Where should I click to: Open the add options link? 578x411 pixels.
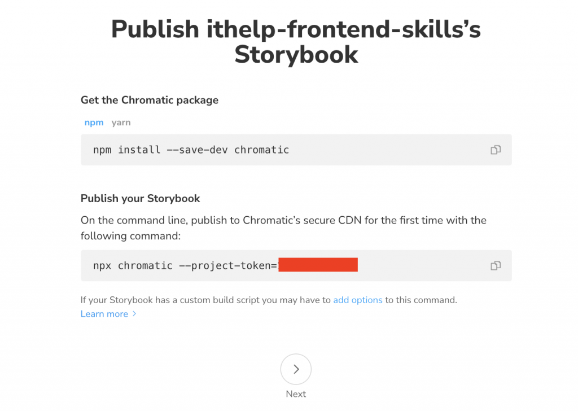tap(357, 300)
